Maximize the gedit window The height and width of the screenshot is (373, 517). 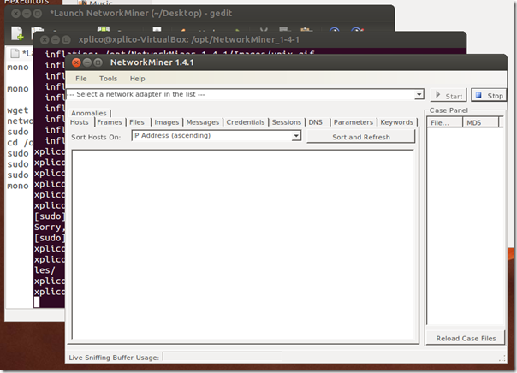tap(38, 14)
